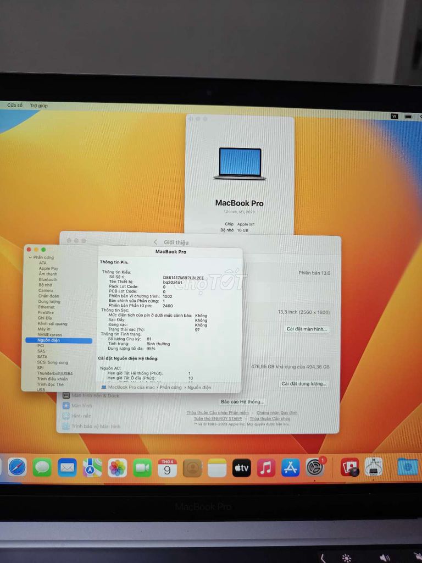Select the highlighted Nguồn điện row

[x=59, y=340]
